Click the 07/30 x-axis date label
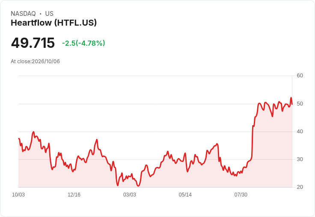This screenshot has width=315, height=217. [241, 194]
